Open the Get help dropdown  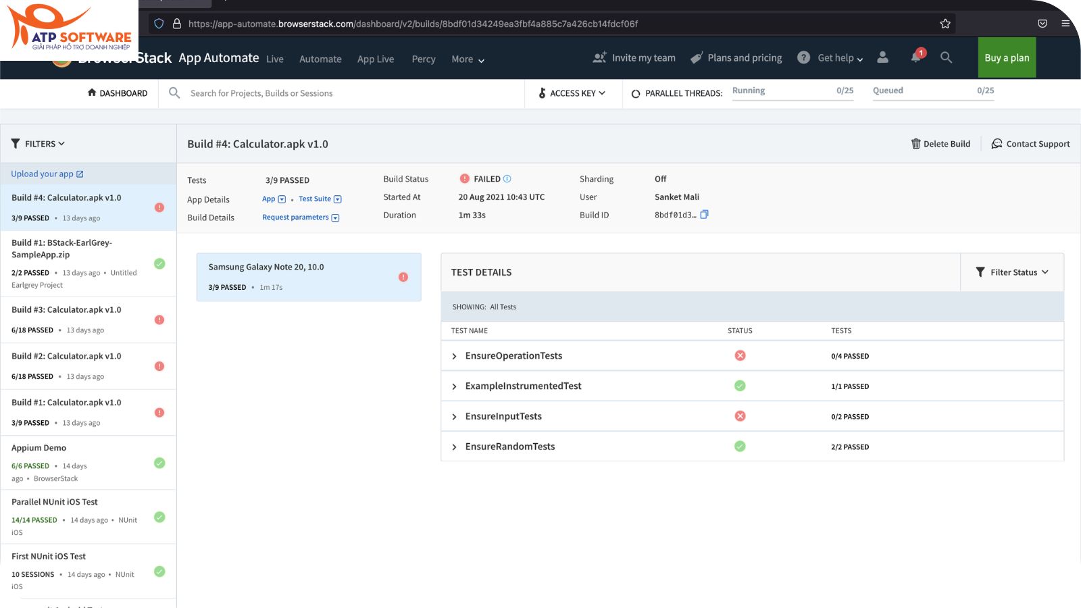pyautogui.click(x=840, y=58)
